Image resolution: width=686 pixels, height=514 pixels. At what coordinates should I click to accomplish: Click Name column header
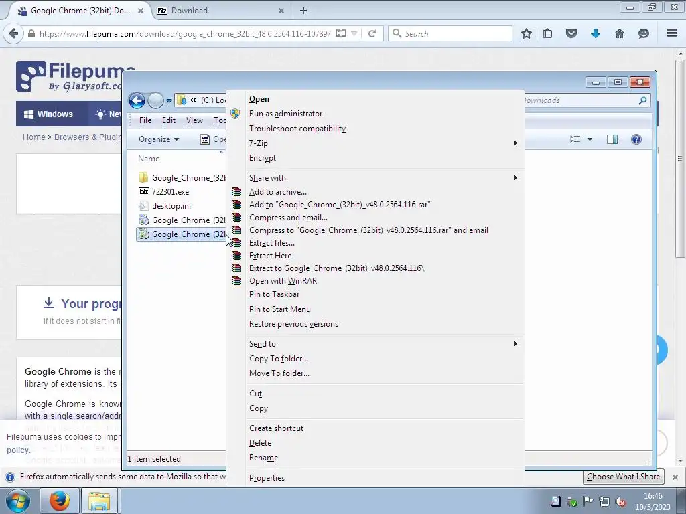(x=149, y=159)
